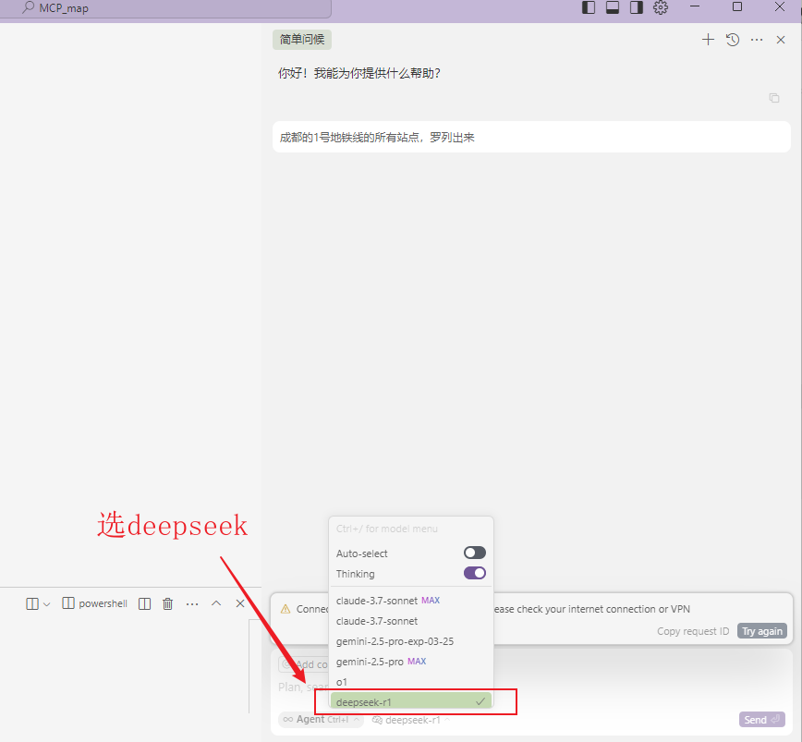Click Try again button
Viewport: 802px width, 742px height.
pyautogui.click(x=762, y=631)
